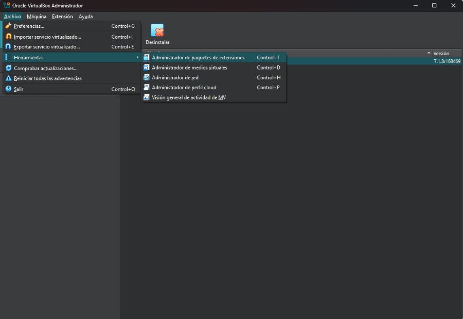
Task: Choose Importar servicio virtualizado...
Action: (72, 37)
